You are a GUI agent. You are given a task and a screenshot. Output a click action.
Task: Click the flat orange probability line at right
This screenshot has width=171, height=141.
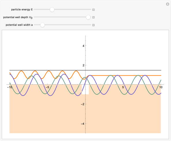[126, 75]
